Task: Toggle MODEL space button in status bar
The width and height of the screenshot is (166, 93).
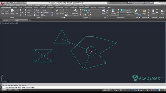Action: click(105, 90)
